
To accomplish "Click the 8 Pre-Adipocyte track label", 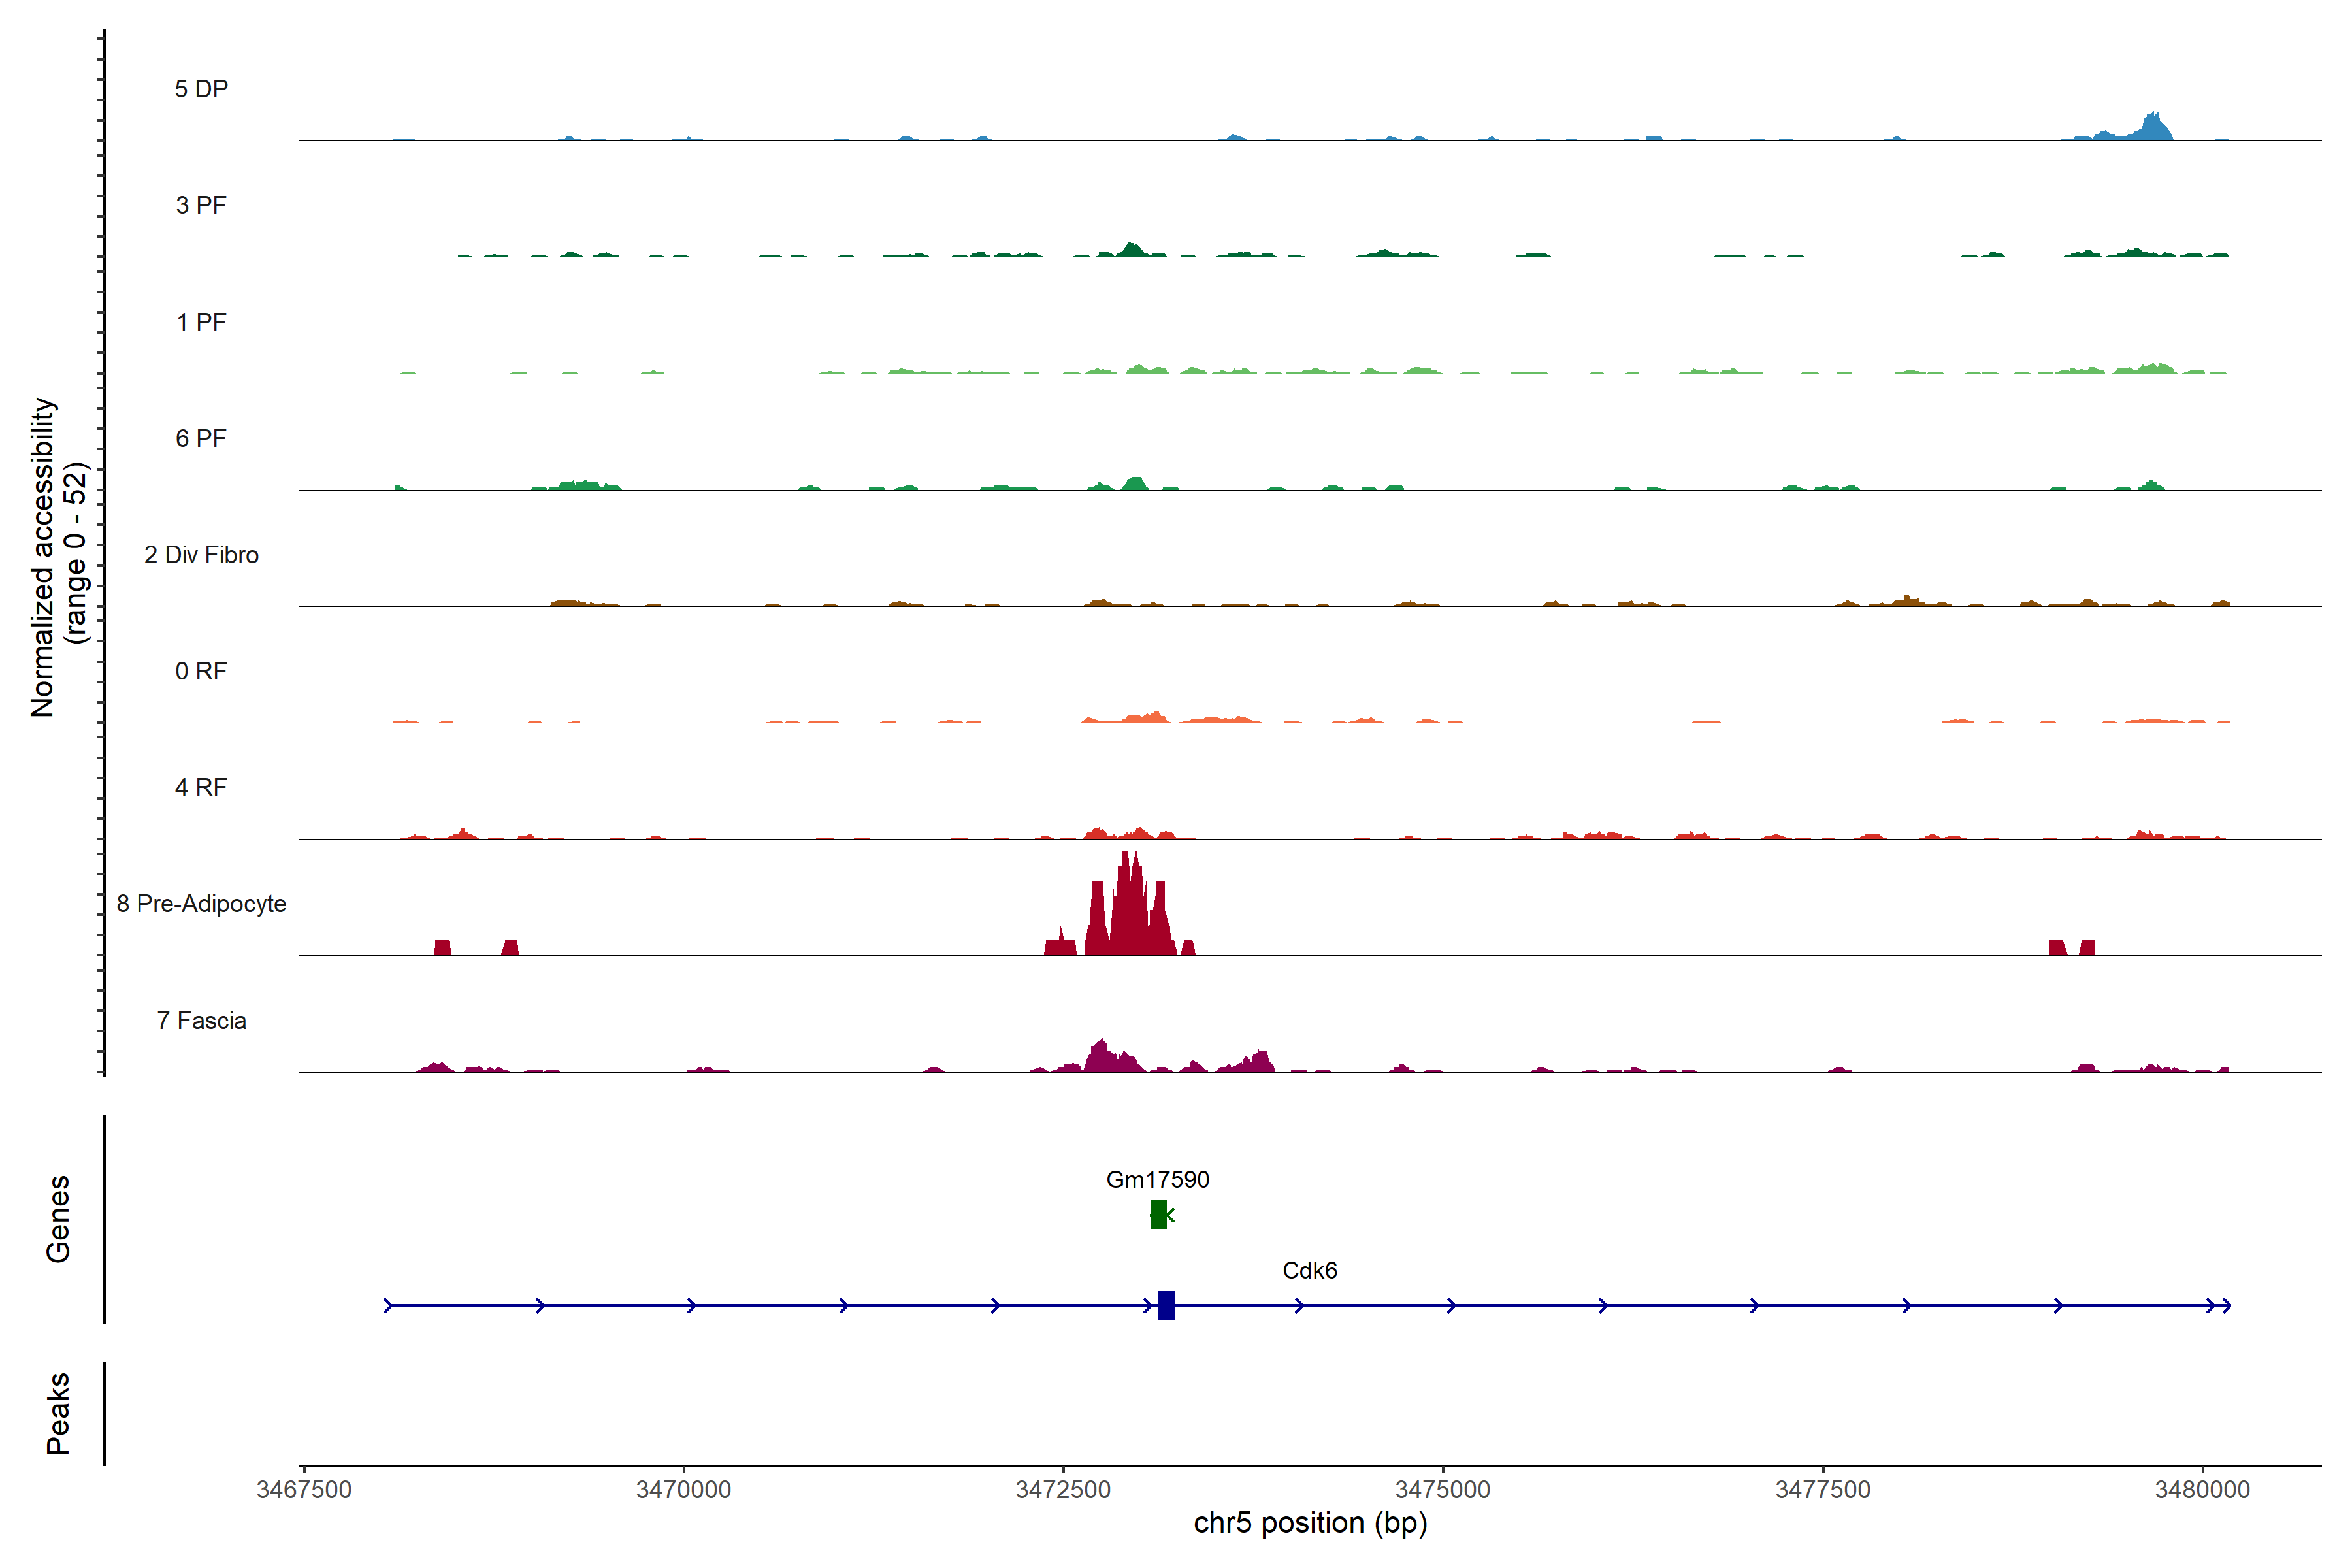I will click(201, 904).
